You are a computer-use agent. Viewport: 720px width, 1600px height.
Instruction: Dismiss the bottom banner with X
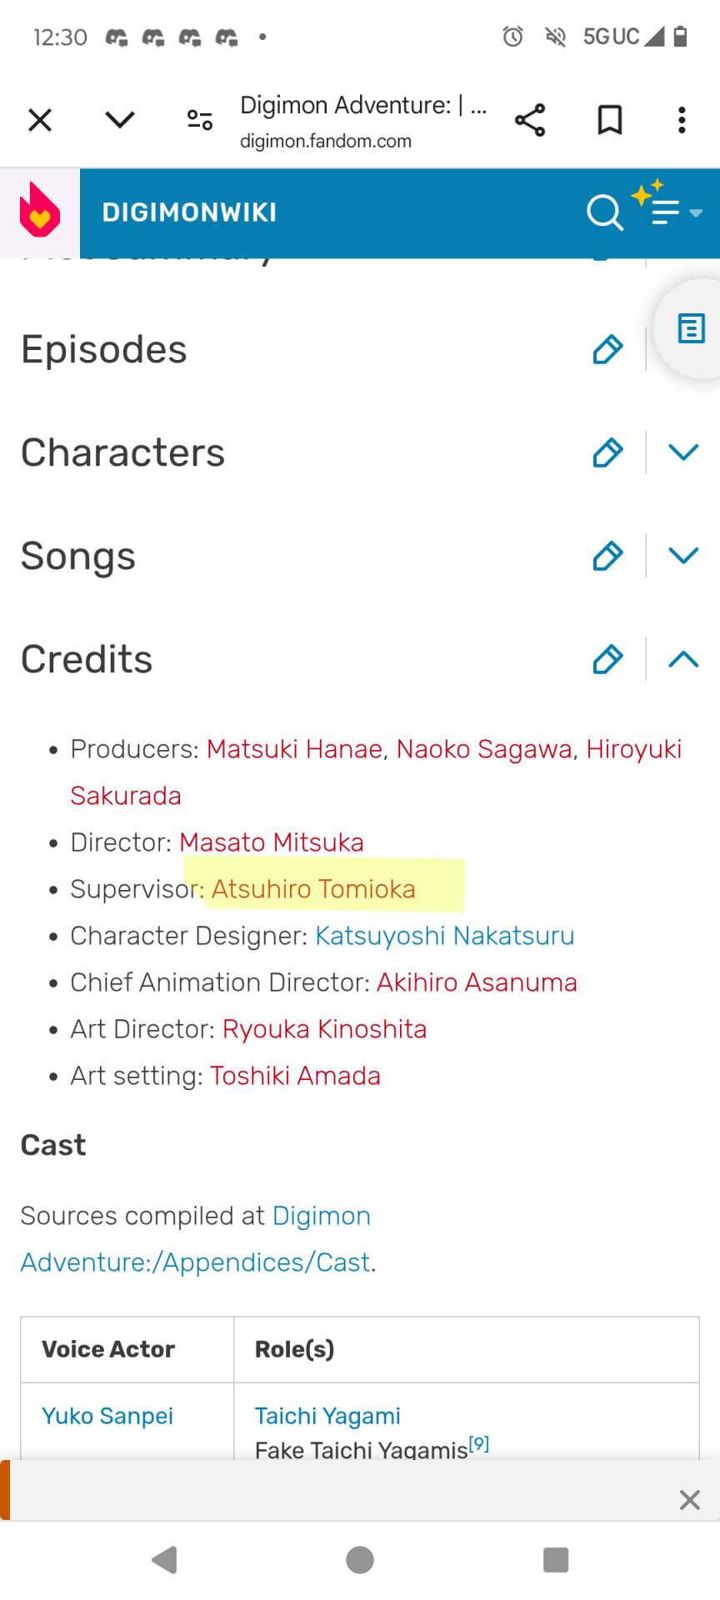(x=689, y=1500)
